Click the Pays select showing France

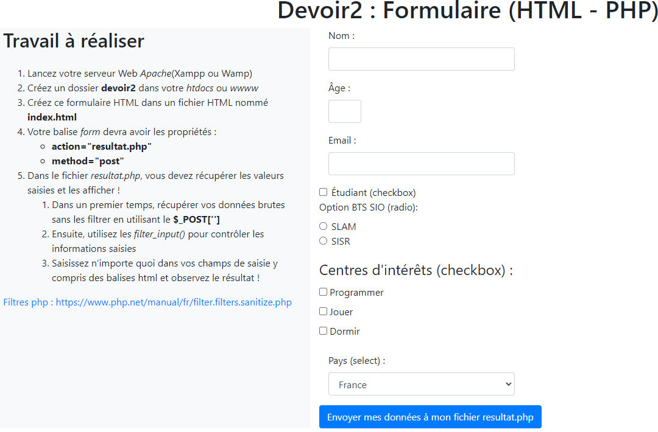pyautogui.click(x=421, y=384)
